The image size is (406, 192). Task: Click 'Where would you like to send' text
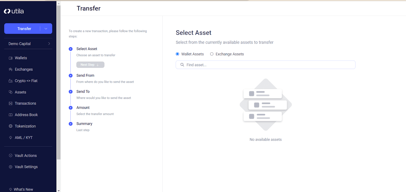coord(104,98)
